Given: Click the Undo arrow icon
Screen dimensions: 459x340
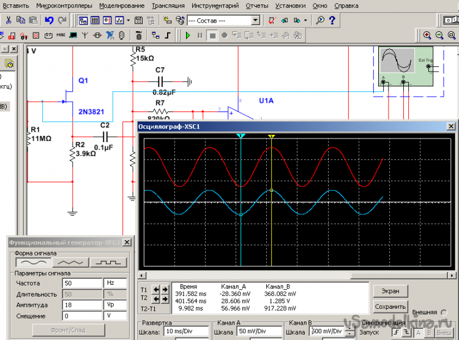Looking at the screenshot, I should [x=49, y=20].
